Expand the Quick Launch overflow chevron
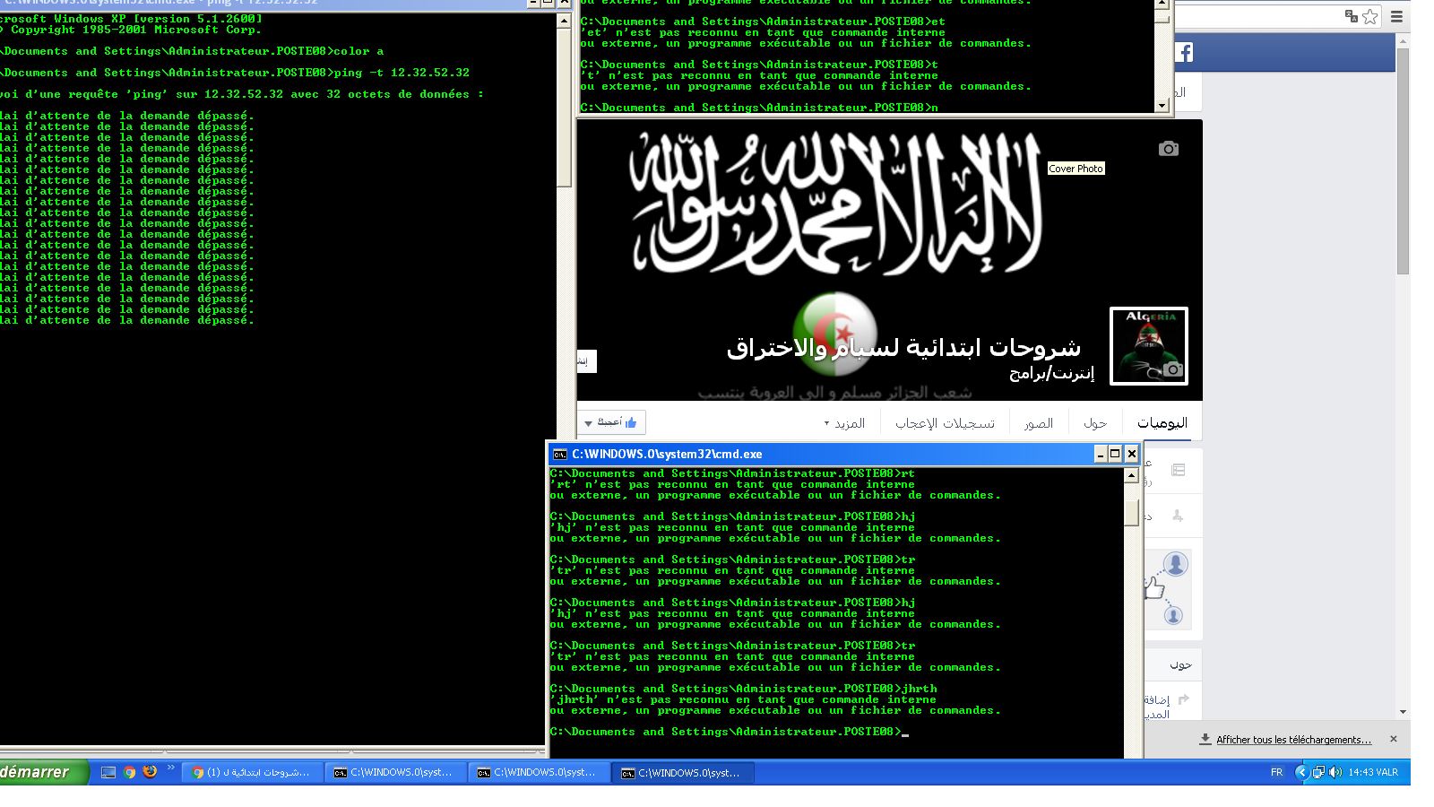Image resolution: width=1434 pixels, height=807 pixels. click(x=171, y=768)
